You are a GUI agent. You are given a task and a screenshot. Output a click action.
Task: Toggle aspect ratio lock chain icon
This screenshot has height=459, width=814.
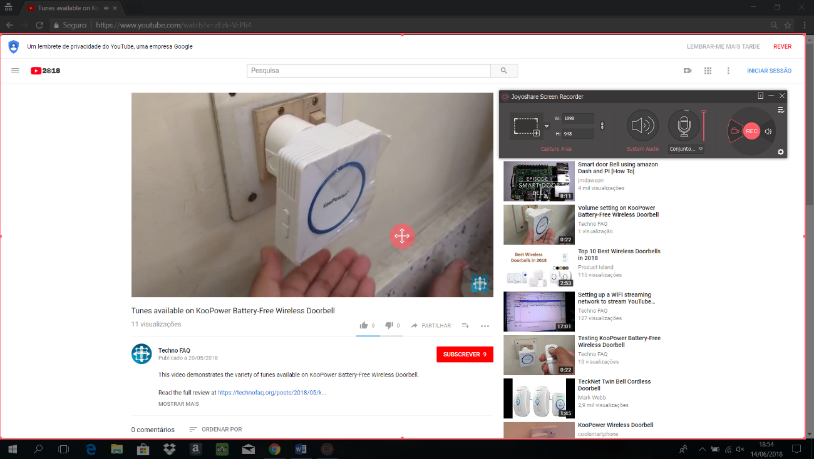602,126
